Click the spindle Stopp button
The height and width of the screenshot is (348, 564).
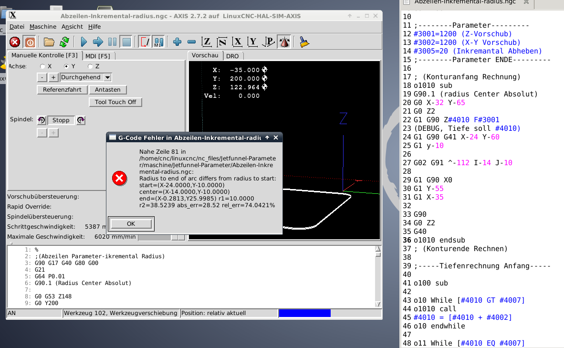tap(61, 120)
